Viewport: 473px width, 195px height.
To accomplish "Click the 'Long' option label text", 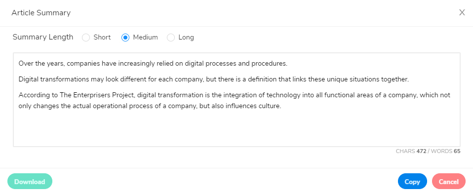I will pos(186,38).
